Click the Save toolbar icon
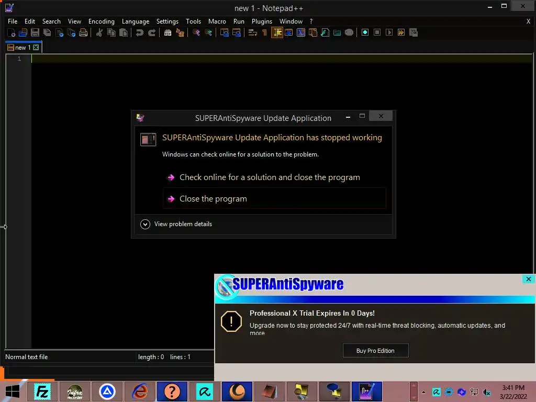Image resolution: width=536 pixels, height=402 pixels. pos(35,33)
